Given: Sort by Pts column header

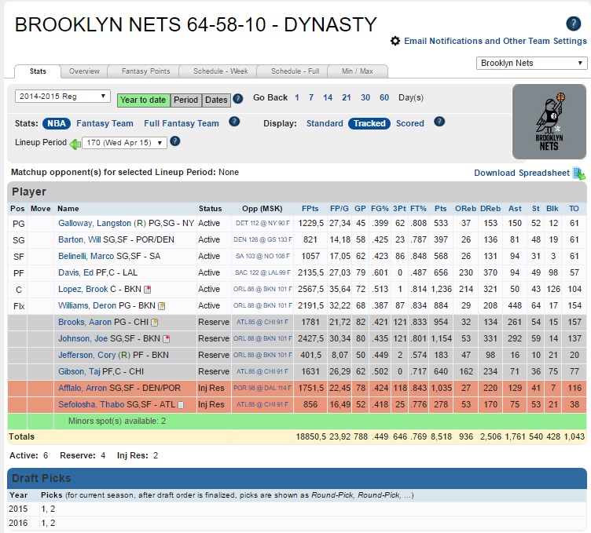Looking at the screenshot, I should pos(440,209).
